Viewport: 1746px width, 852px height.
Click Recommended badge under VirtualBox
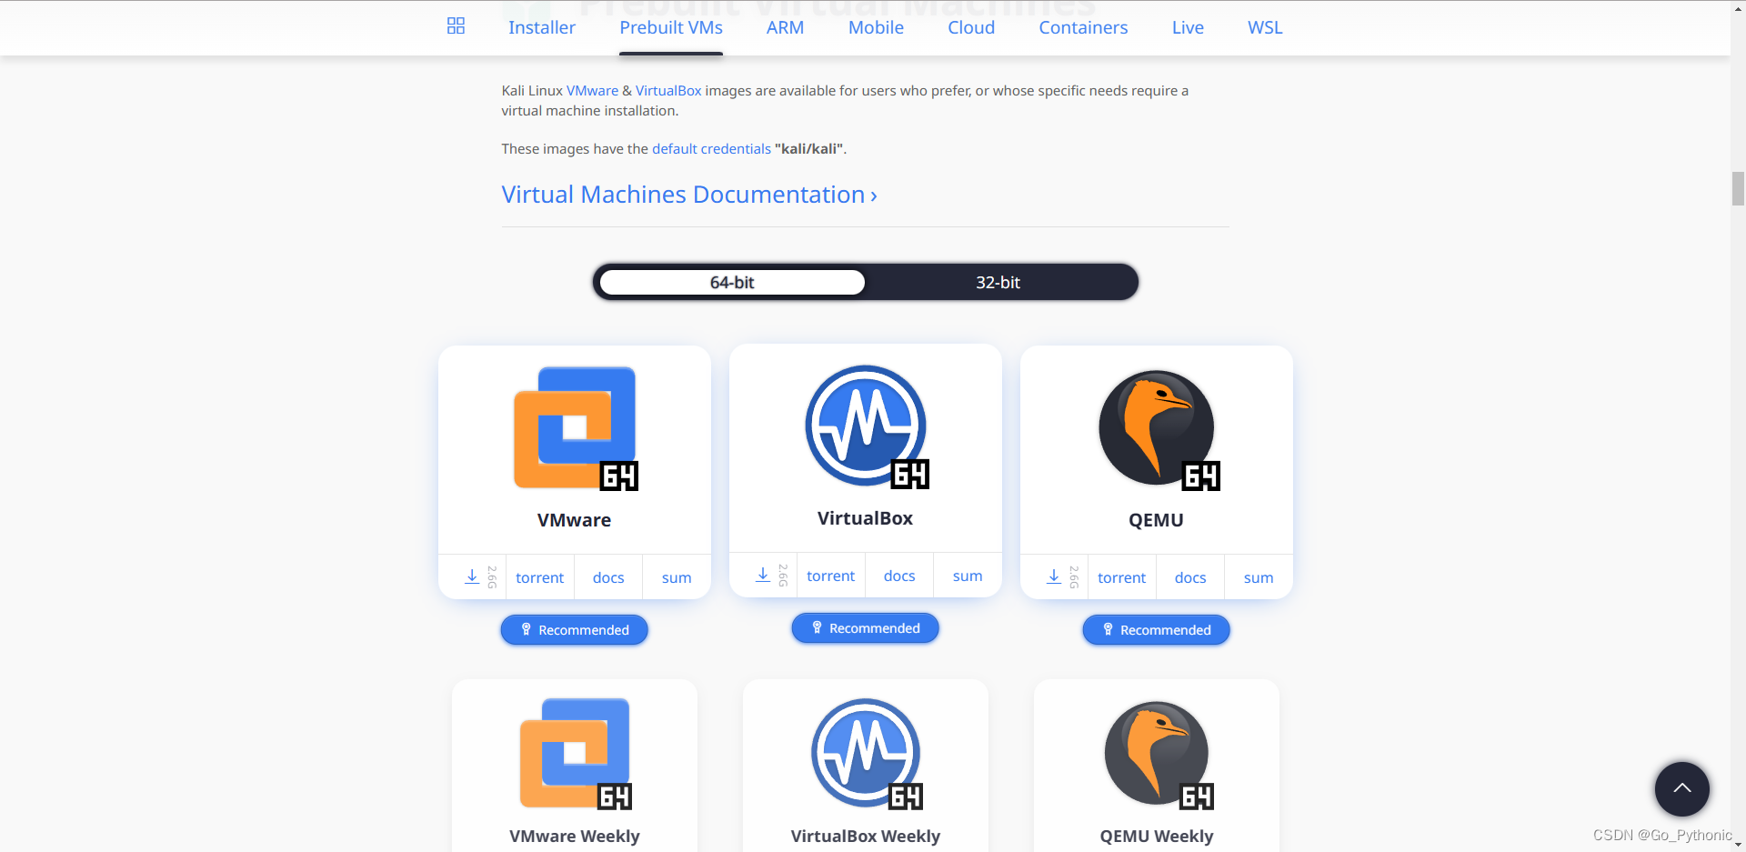click(x=866, y=628)
